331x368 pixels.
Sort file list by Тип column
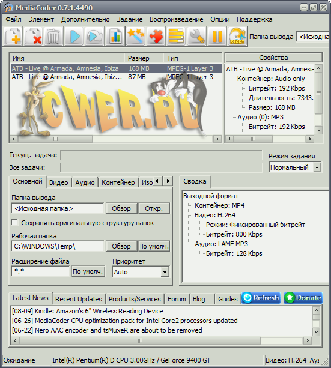[192, 58]
